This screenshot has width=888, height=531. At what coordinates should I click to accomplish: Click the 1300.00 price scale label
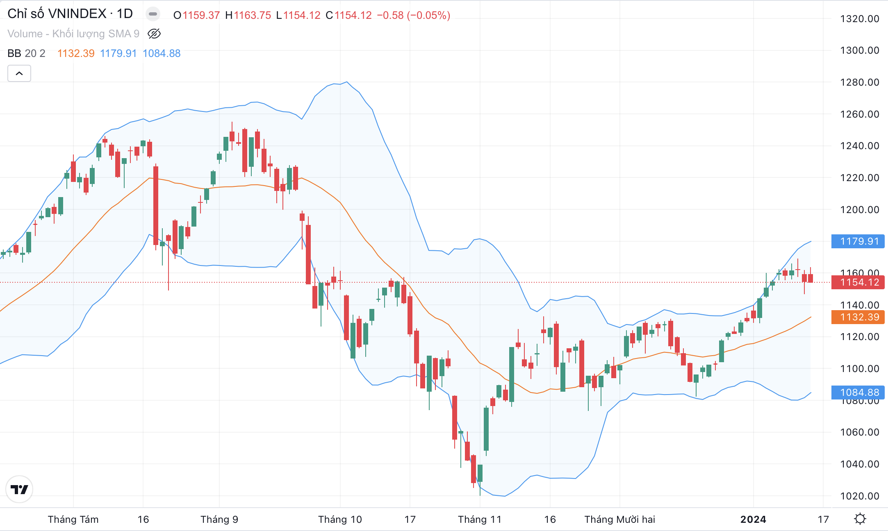click(x=859, y=50)
